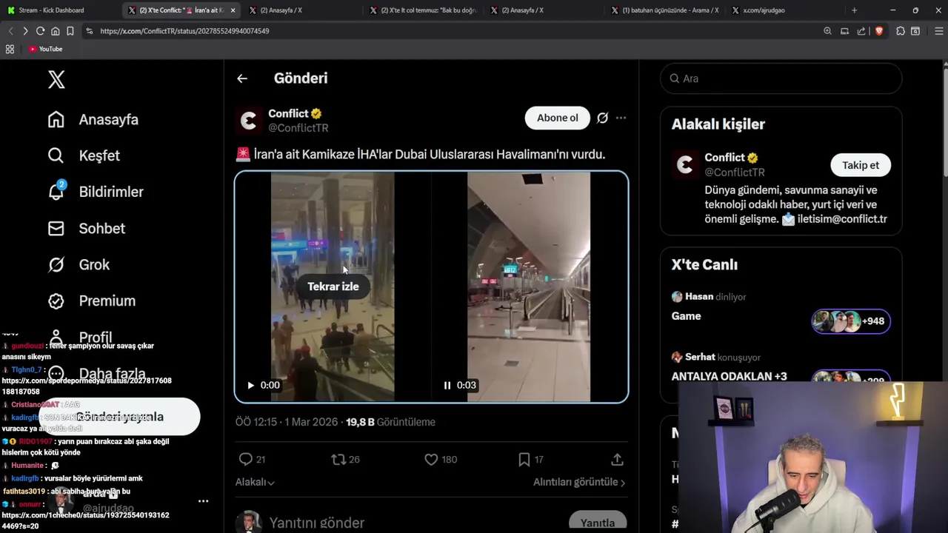Open browser extensions puzzle icon
948x533 pixels.
(901, 31)
